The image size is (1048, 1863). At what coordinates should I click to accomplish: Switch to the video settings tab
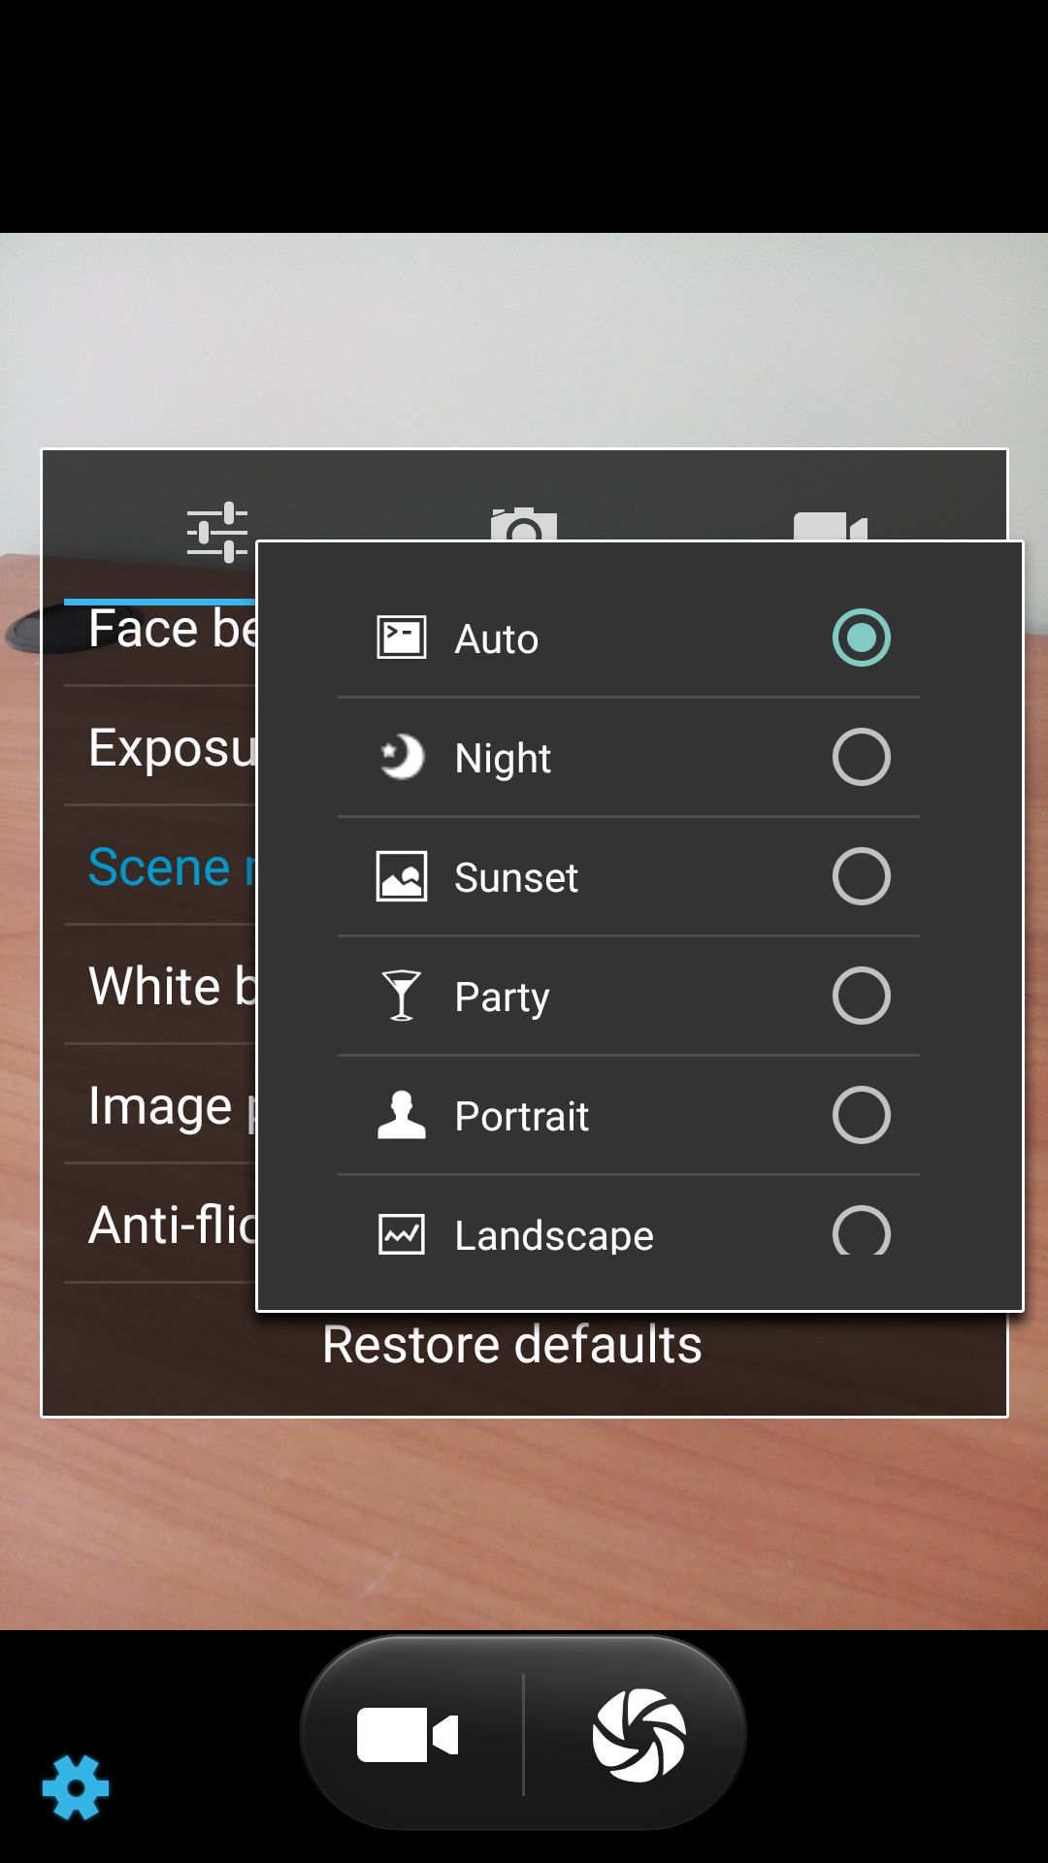tap(831, 526)
